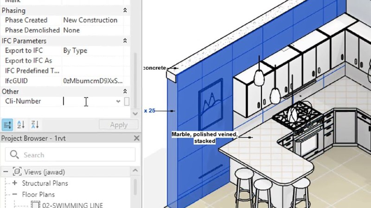Sort properties Z to A descending icon
The height and width of the screenshot is (208, 371).
click(35, 124)
